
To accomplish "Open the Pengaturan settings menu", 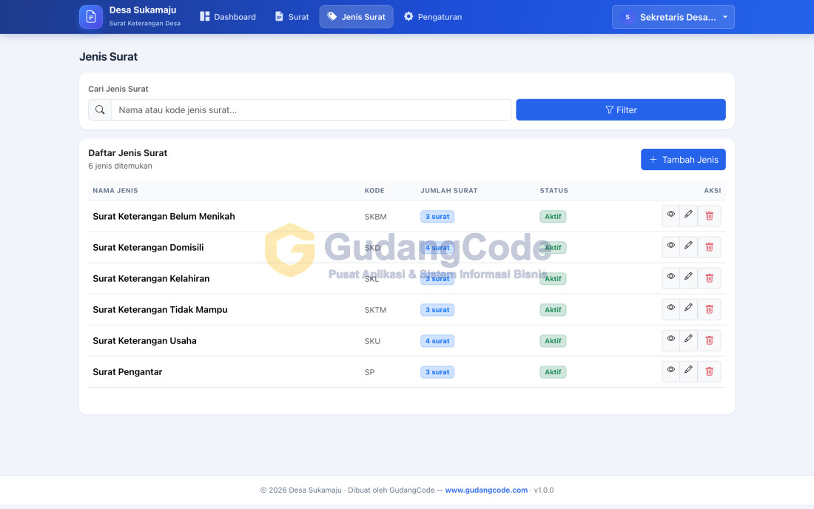I will [x=433, y=16].
